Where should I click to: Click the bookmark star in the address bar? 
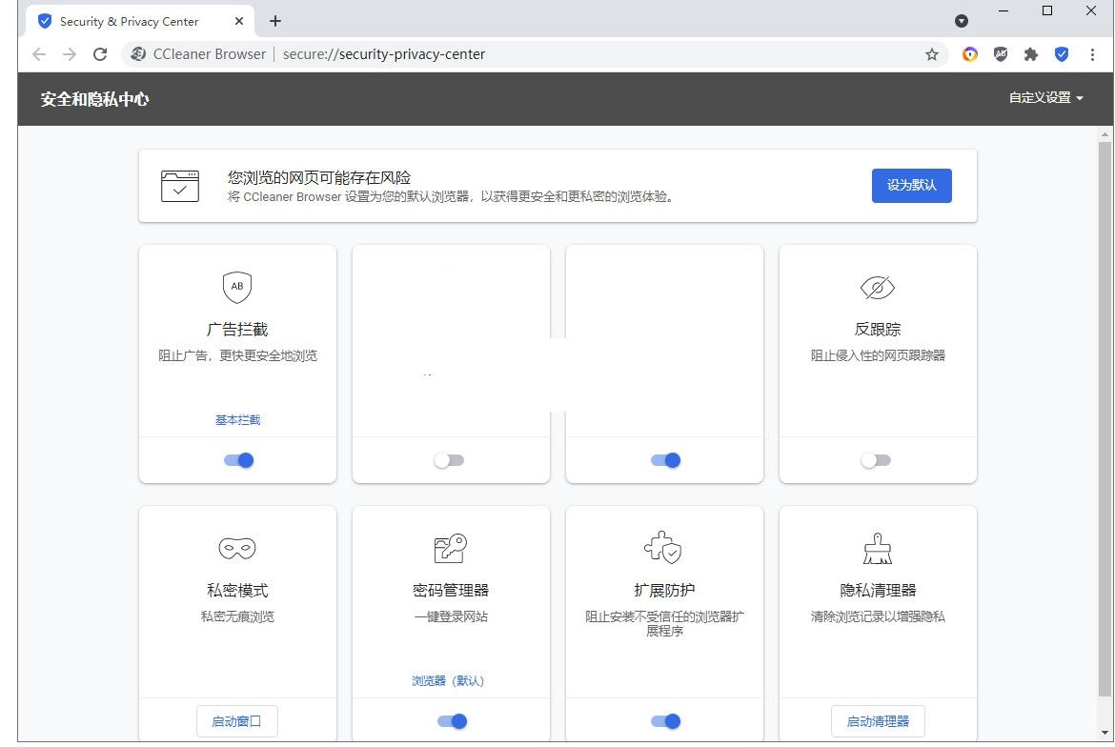[x=931, y=54]
